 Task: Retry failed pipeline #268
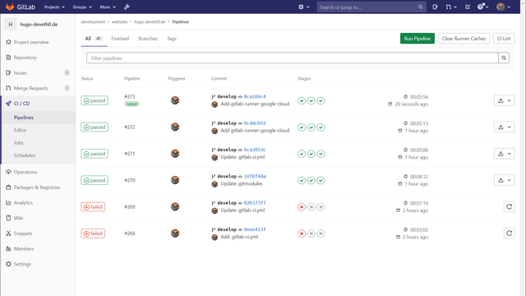[x=509, y=234]
